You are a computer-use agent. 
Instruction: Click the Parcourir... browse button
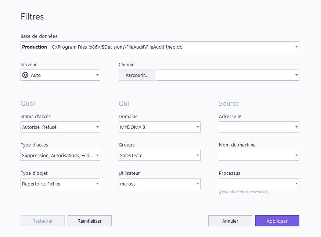(137, 75)
